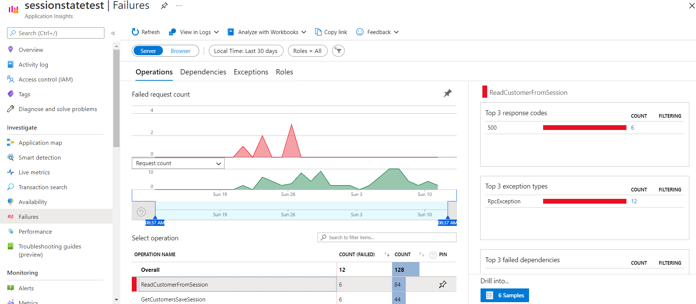Screen dimensions: 696x304
Task: Open Application map
Action: [x=40, y=143]
